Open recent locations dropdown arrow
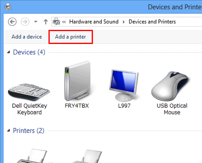 pos(36,21)
